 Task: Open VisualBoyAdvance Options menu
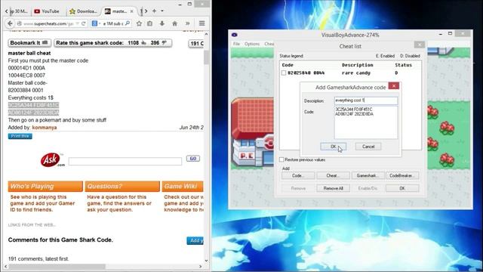pos(252,44)
